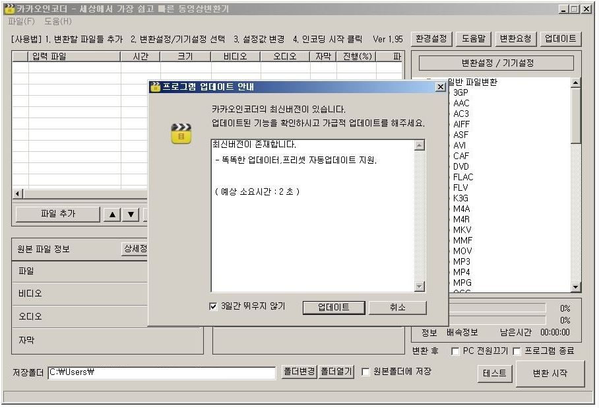Select MMF format in the list
The width and height of the screenshot is (599, 408).
[x=462, y=240]
